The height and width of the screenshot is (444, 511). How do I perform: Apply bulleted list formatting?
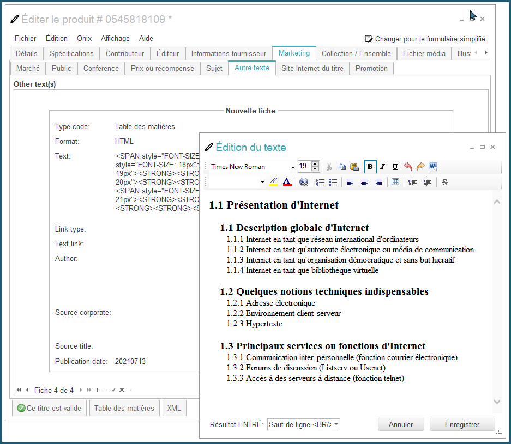333,182
